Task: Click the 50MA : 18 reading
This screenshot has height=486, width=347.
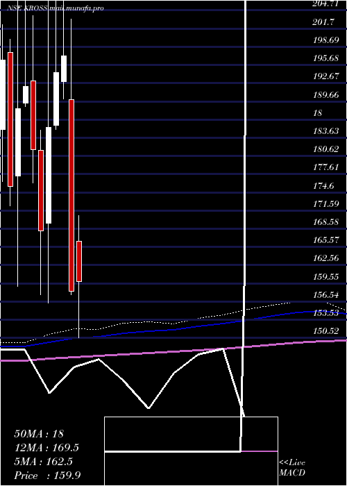Action: click(39, 434)
